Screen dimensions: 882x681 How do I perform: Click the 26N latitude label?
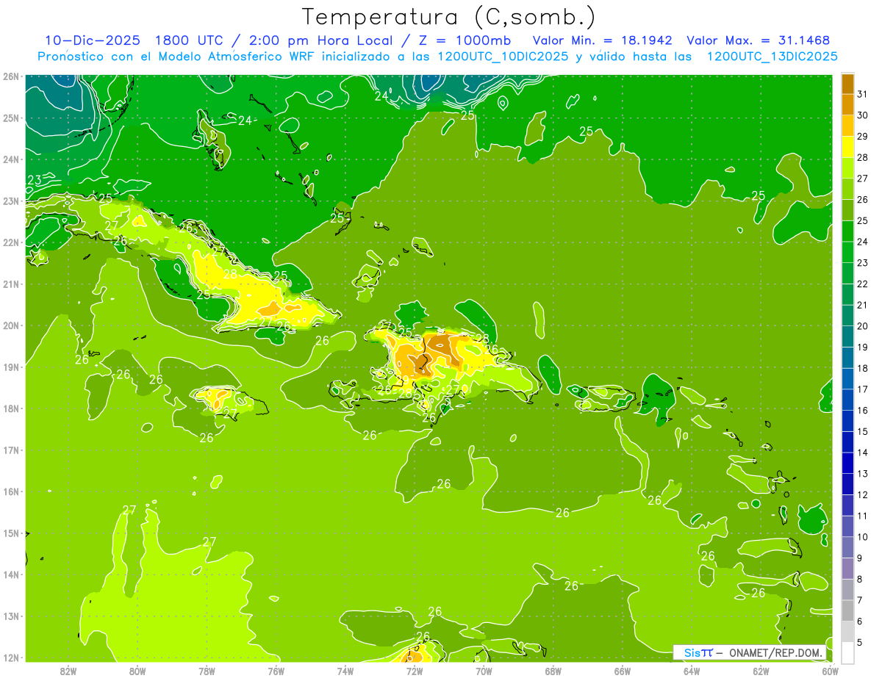10,76
